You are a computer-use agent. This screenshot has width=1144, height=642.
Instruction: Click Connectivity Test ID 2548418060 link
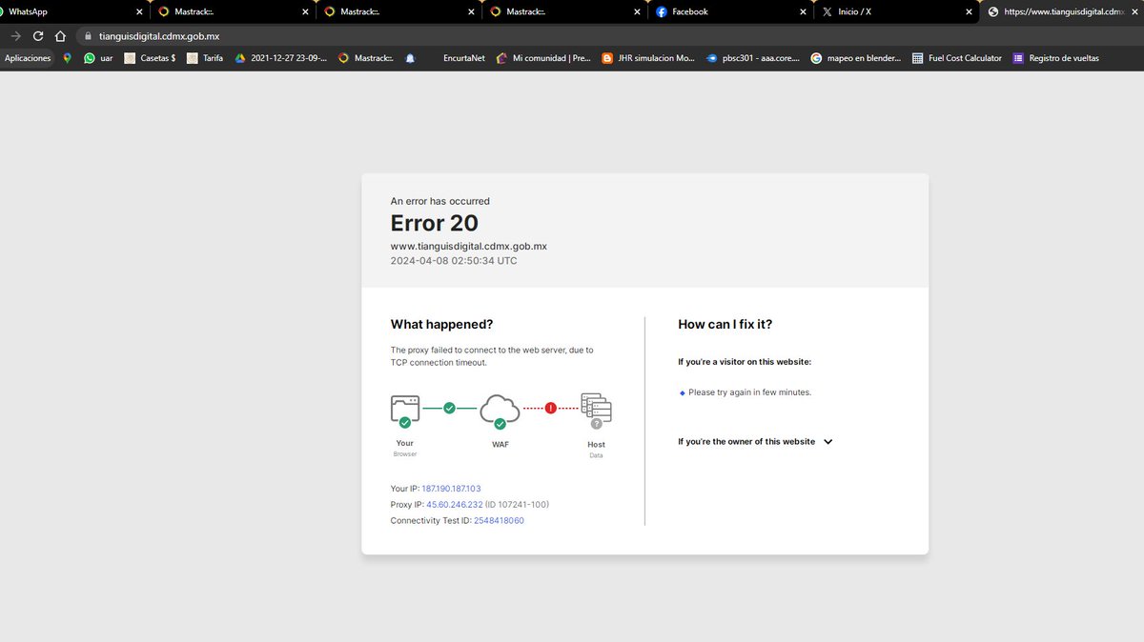coord(499,521)
